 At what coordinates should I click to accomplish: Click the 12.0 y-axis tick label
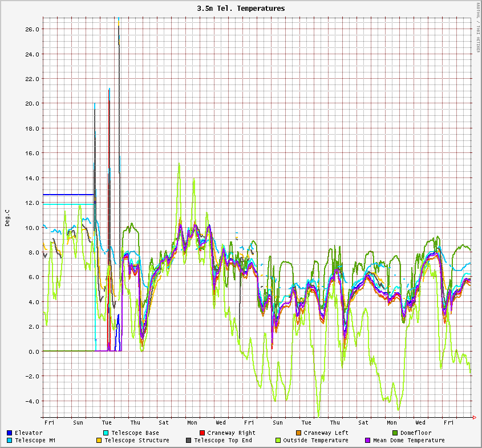[x=32, y=203]
